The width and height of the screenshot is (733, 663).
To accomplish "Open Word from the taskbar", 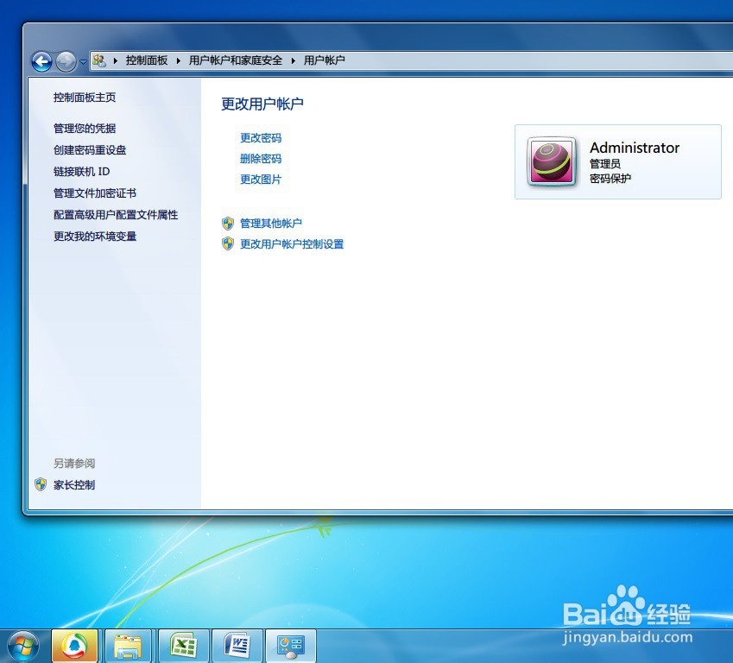I will [x=237, y=647].
